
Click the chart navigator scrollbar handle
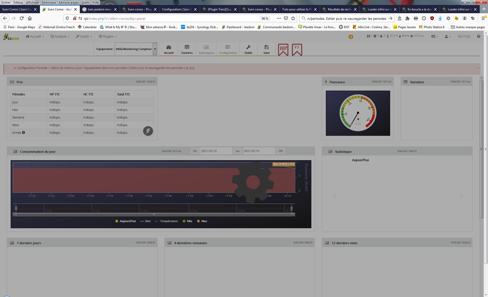(154, 214)
